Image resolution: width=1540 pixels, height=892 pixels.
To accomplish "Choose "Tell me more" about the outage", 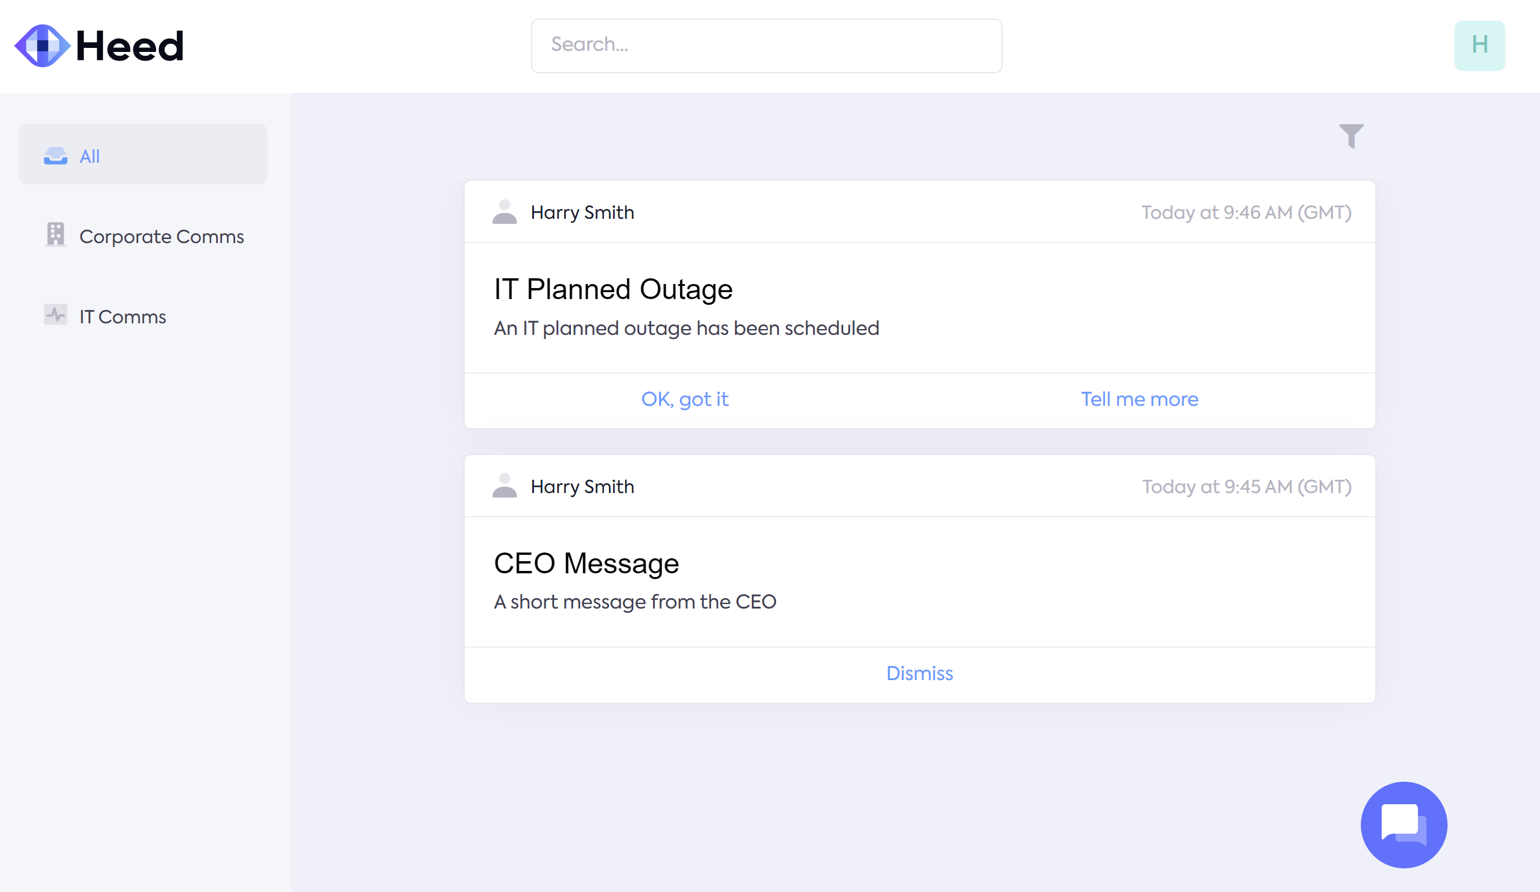I will (x=1139, y=400).
